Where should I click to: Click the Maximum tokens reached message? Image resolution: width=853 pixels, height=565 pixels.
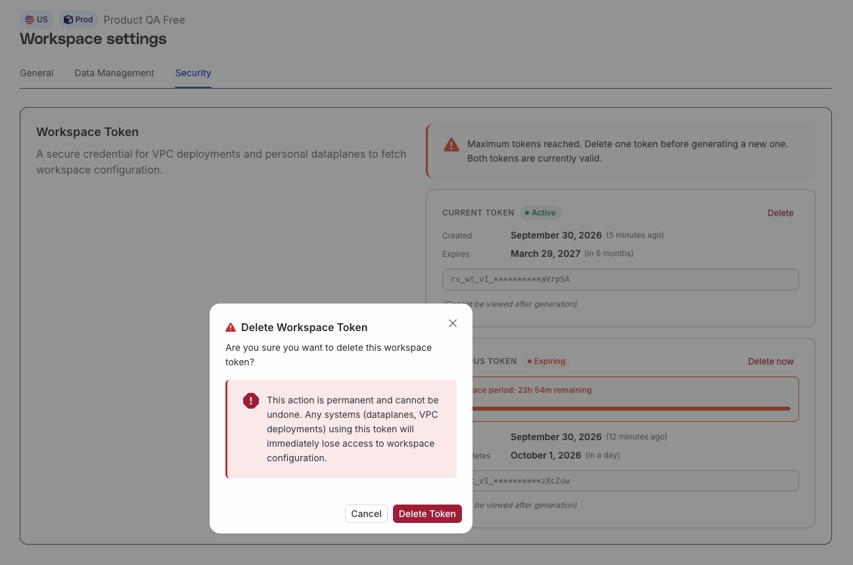pos(628,151)
